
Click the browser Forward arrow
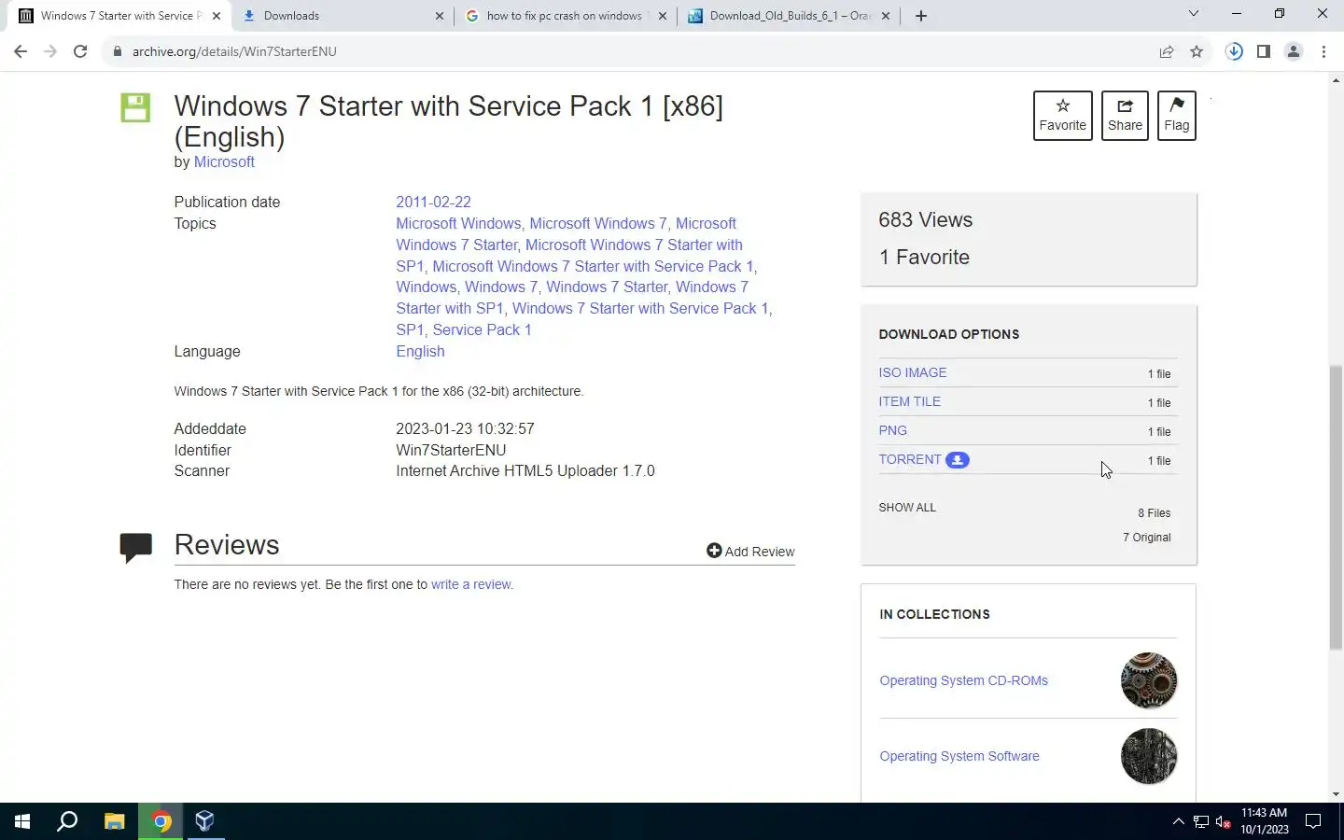50,51
